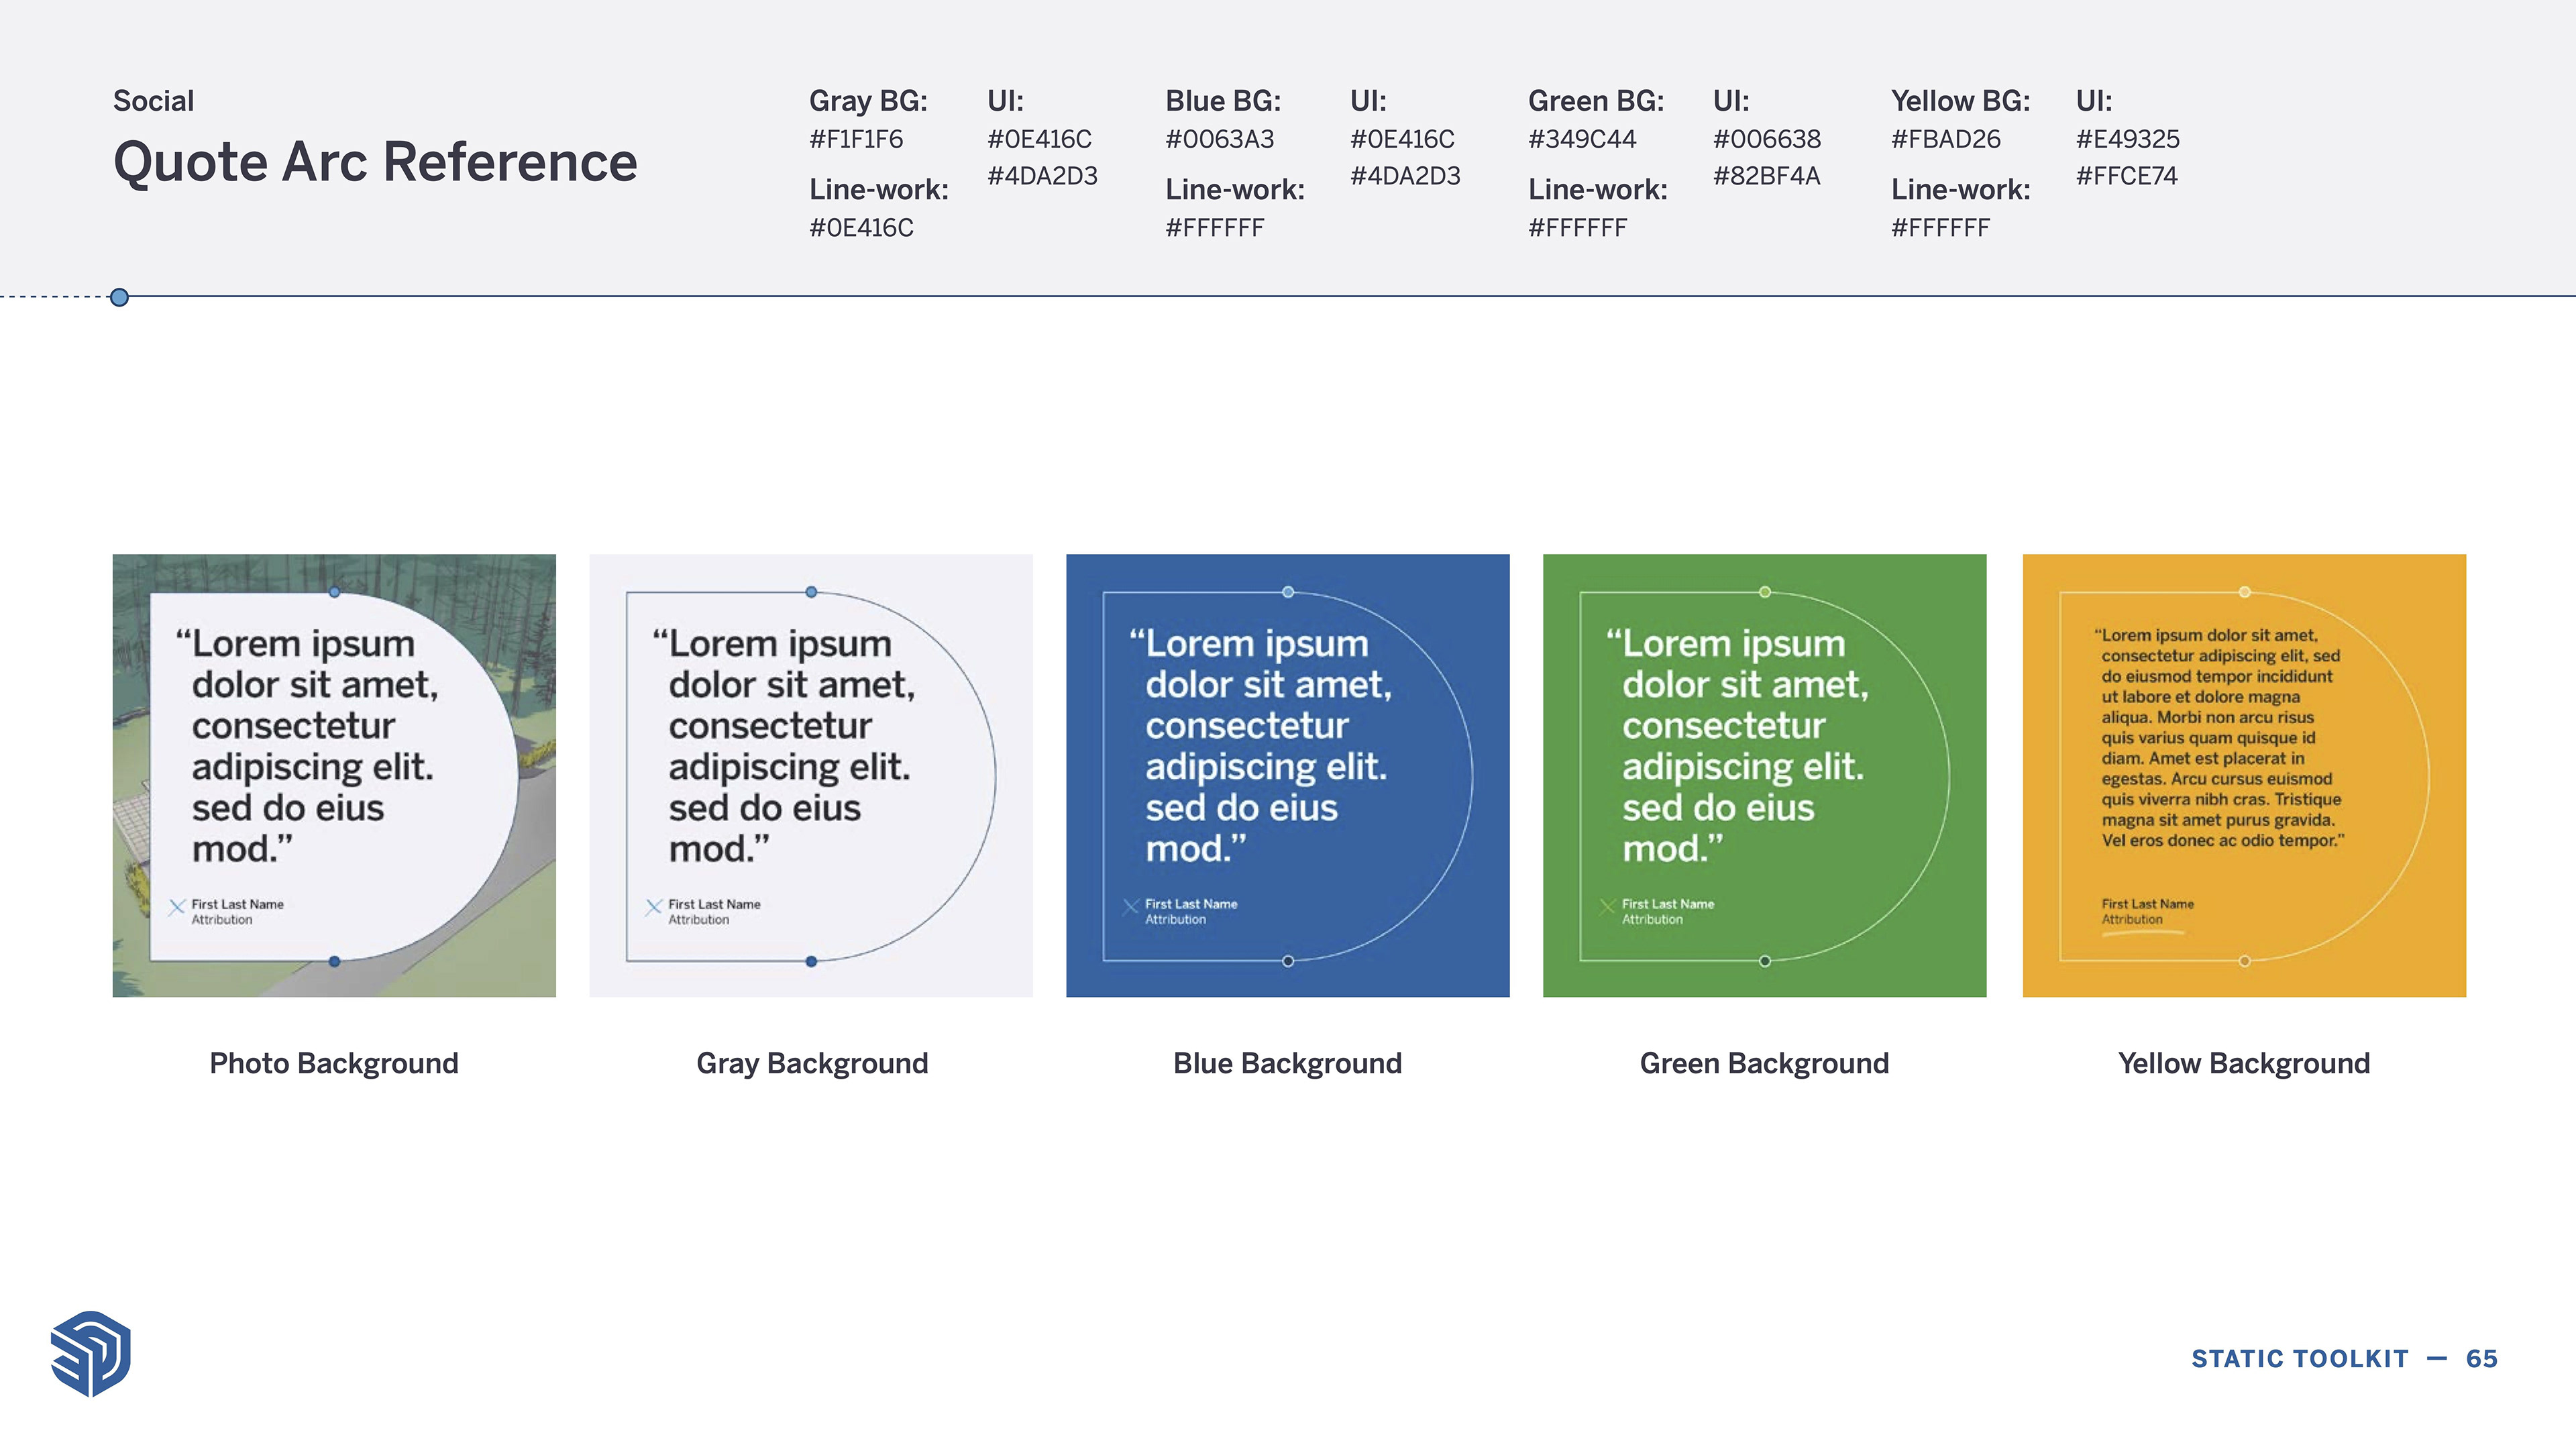
Task: Click the Quote Arc Reference heading
Action: pos(375,162)
